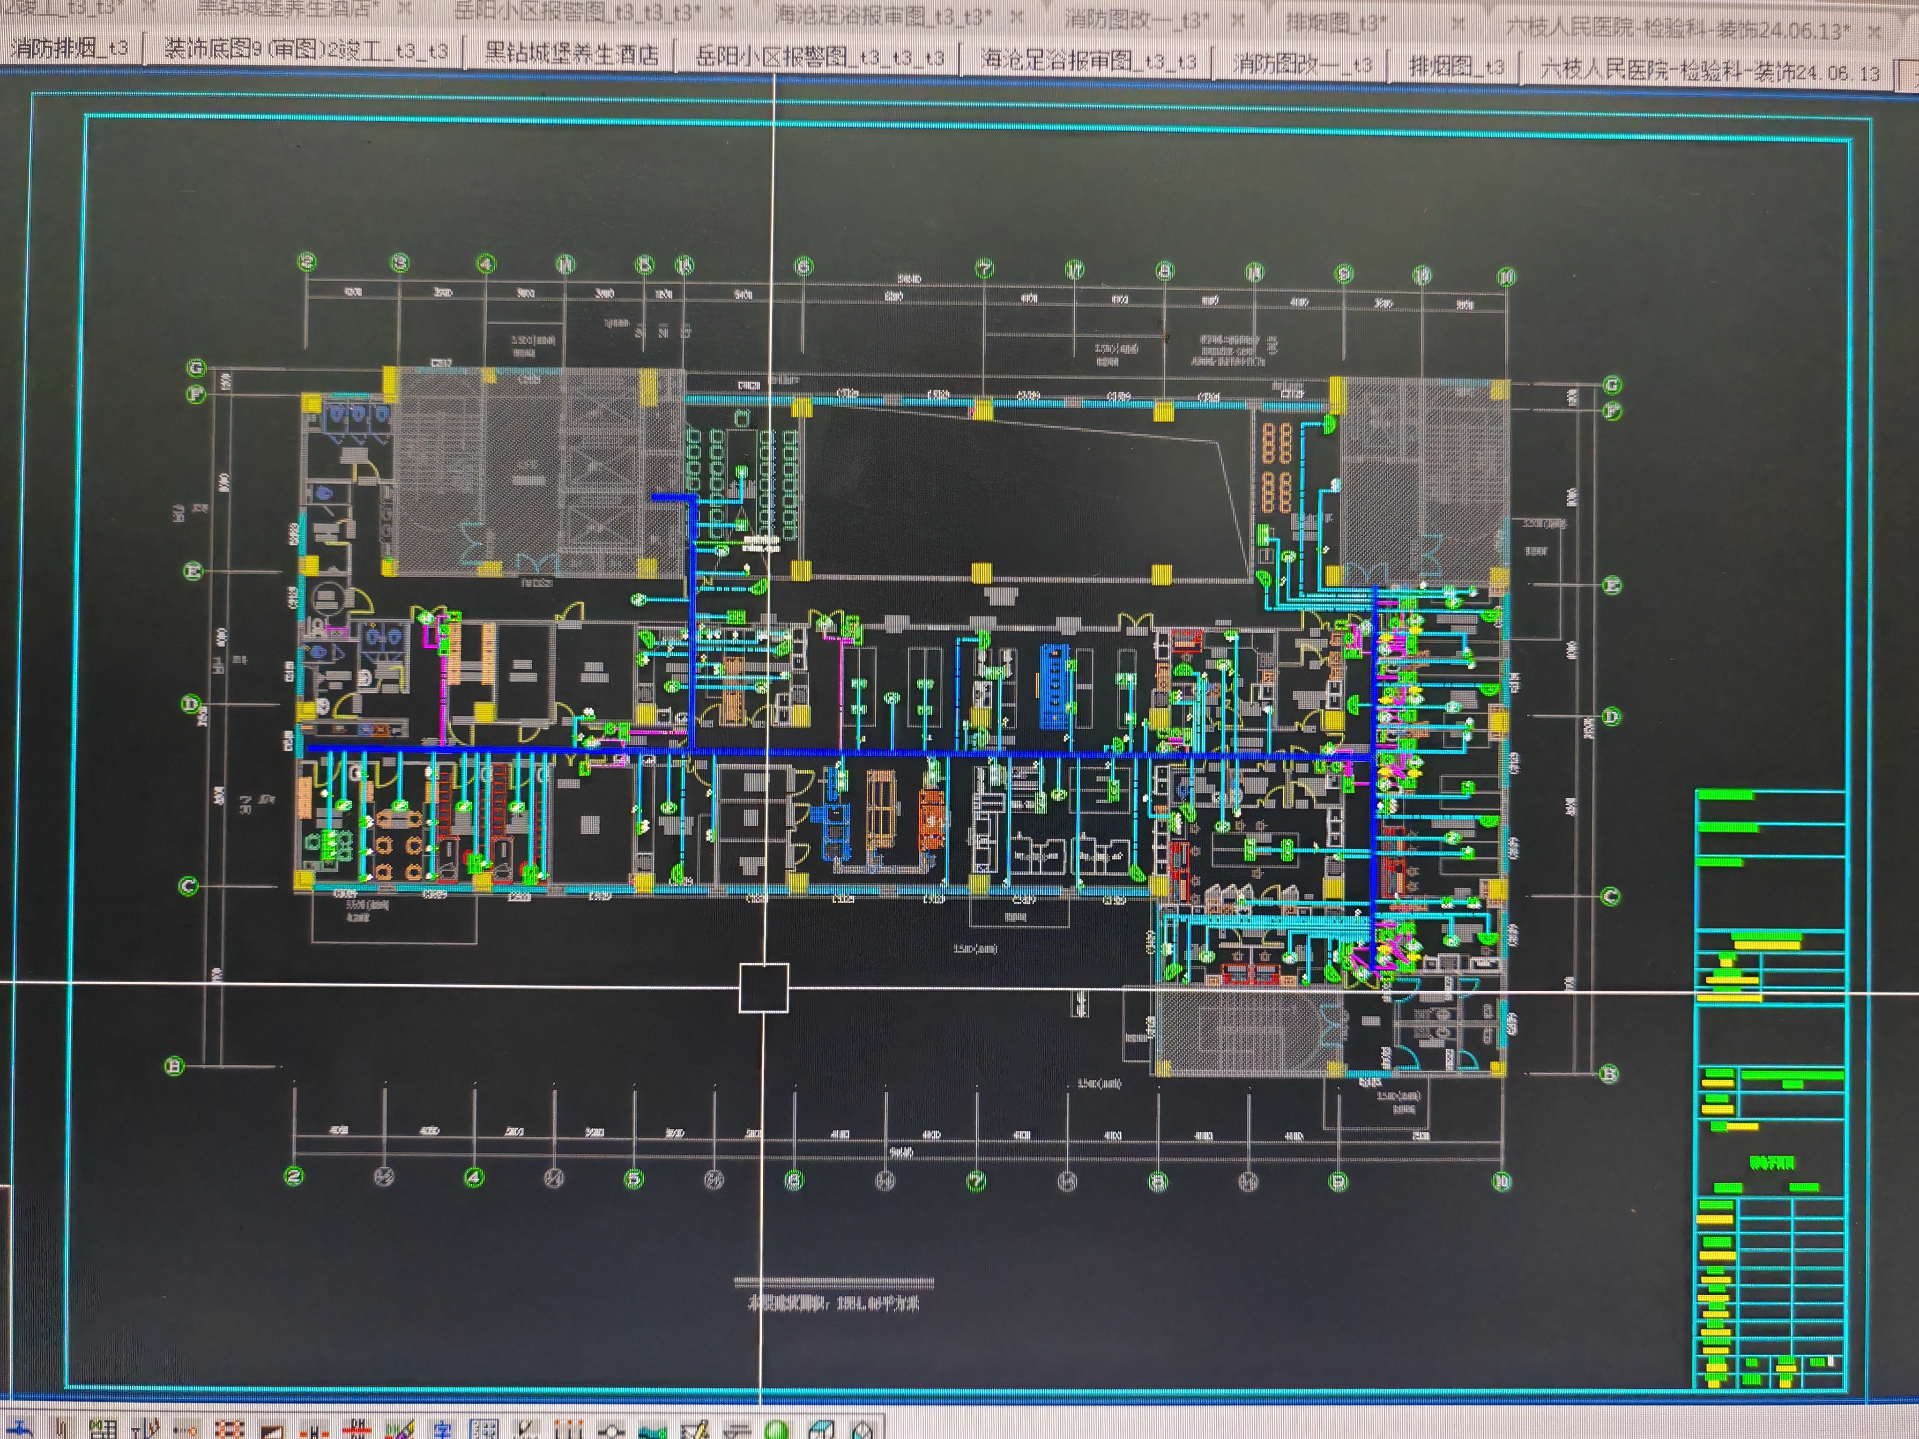1919x1439 pixels.
Task: Click the red DH pipe label icon
Action: click(357, 1430)
